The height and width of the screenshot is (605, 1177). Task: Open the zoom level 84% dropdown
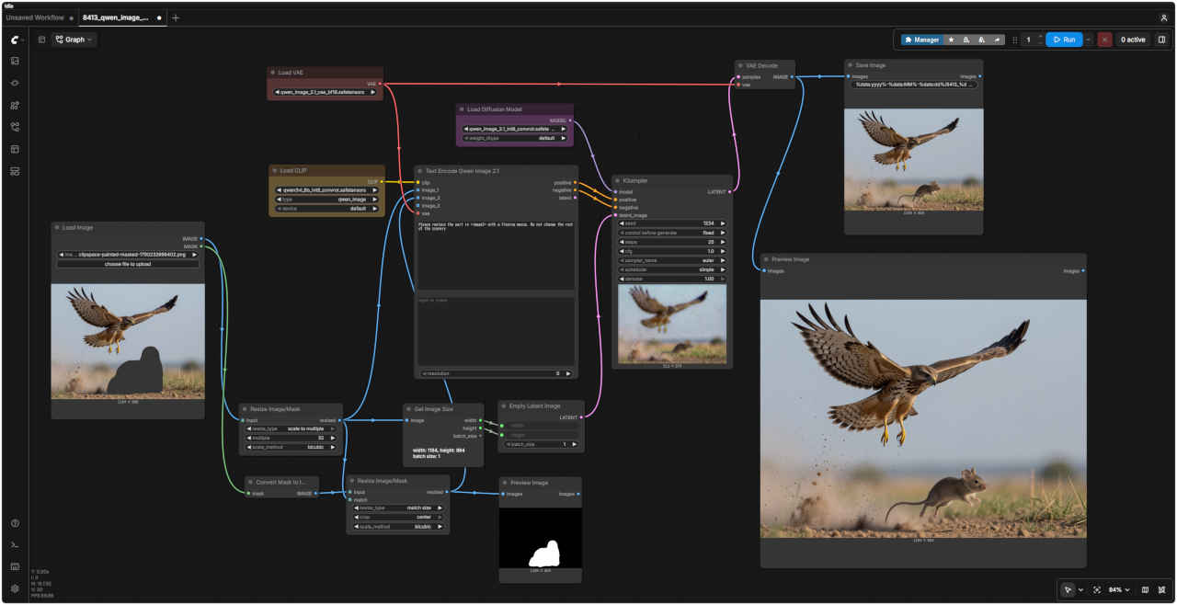[x=1118, y=589]
